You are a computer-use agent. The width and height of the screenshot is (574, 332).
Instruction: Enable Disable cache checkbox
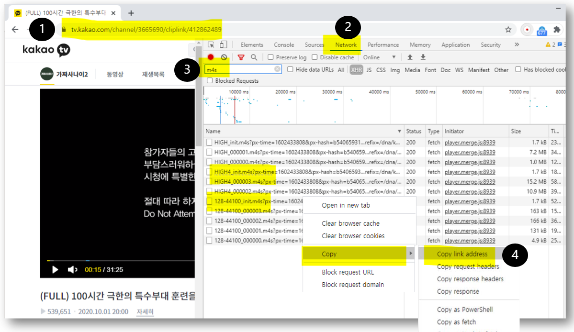pyautogui.click(x=315, y=57)
